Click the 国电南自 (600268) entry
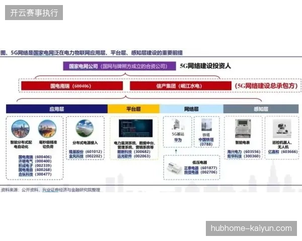This screenshot has width=302, height=241. point(35,170)
